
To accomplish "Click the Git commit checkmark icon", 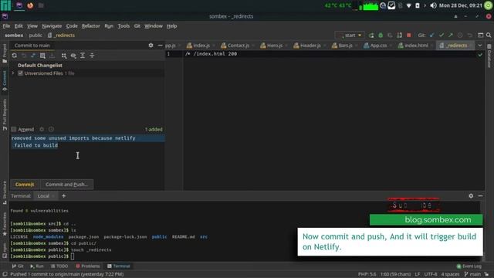I will click(x=442, y=36).
